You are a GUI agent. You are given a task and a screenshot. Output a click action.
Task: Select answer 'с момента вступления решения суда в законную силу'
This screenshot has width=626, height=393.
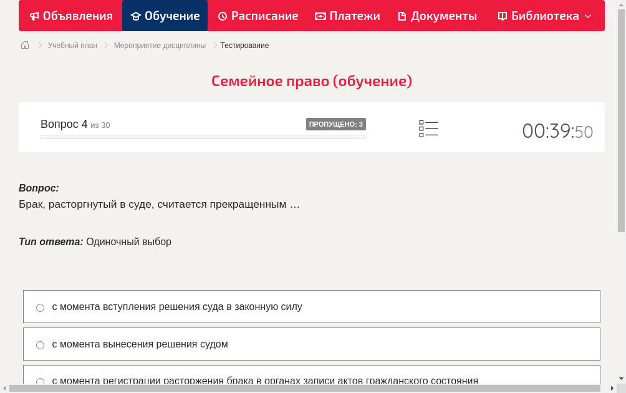(40, 307)
